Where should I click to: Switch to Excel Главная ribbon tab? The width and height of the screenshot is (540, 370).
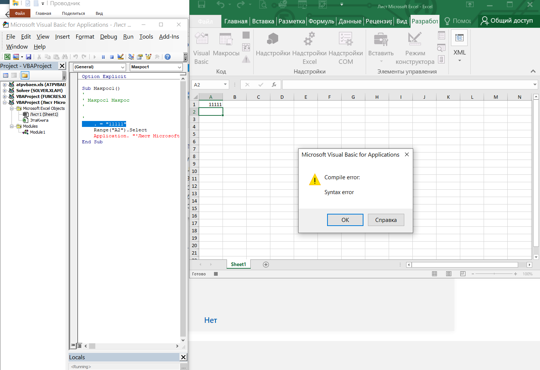(236, 21)
